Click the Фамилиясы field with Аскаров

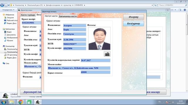click(75, 25)
